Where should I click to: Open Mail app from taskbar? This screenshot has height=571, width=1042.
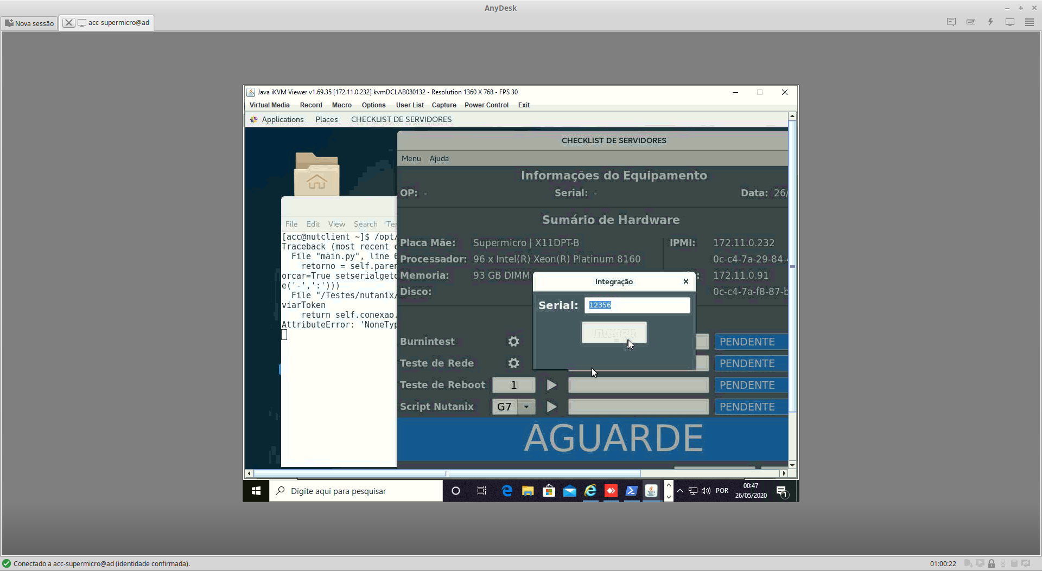click(569, 491)
